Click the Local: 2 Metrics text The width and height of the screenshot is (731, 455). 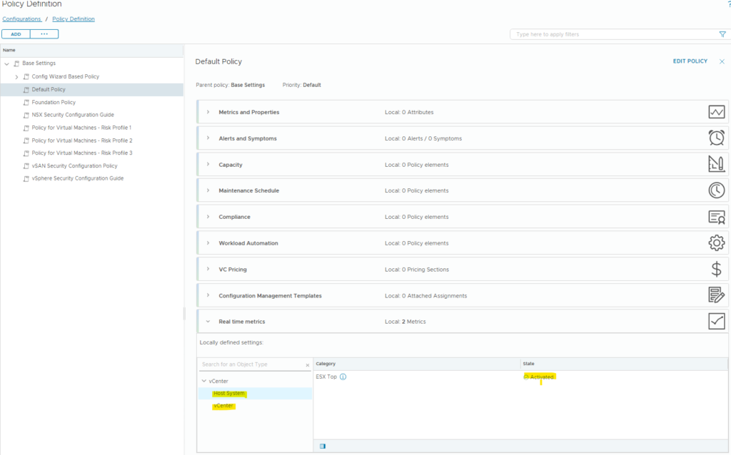[x=405, y=322]
